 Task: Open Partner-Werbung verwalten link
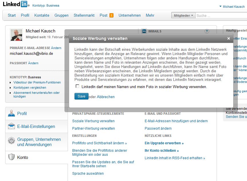(x=93, y=129)
